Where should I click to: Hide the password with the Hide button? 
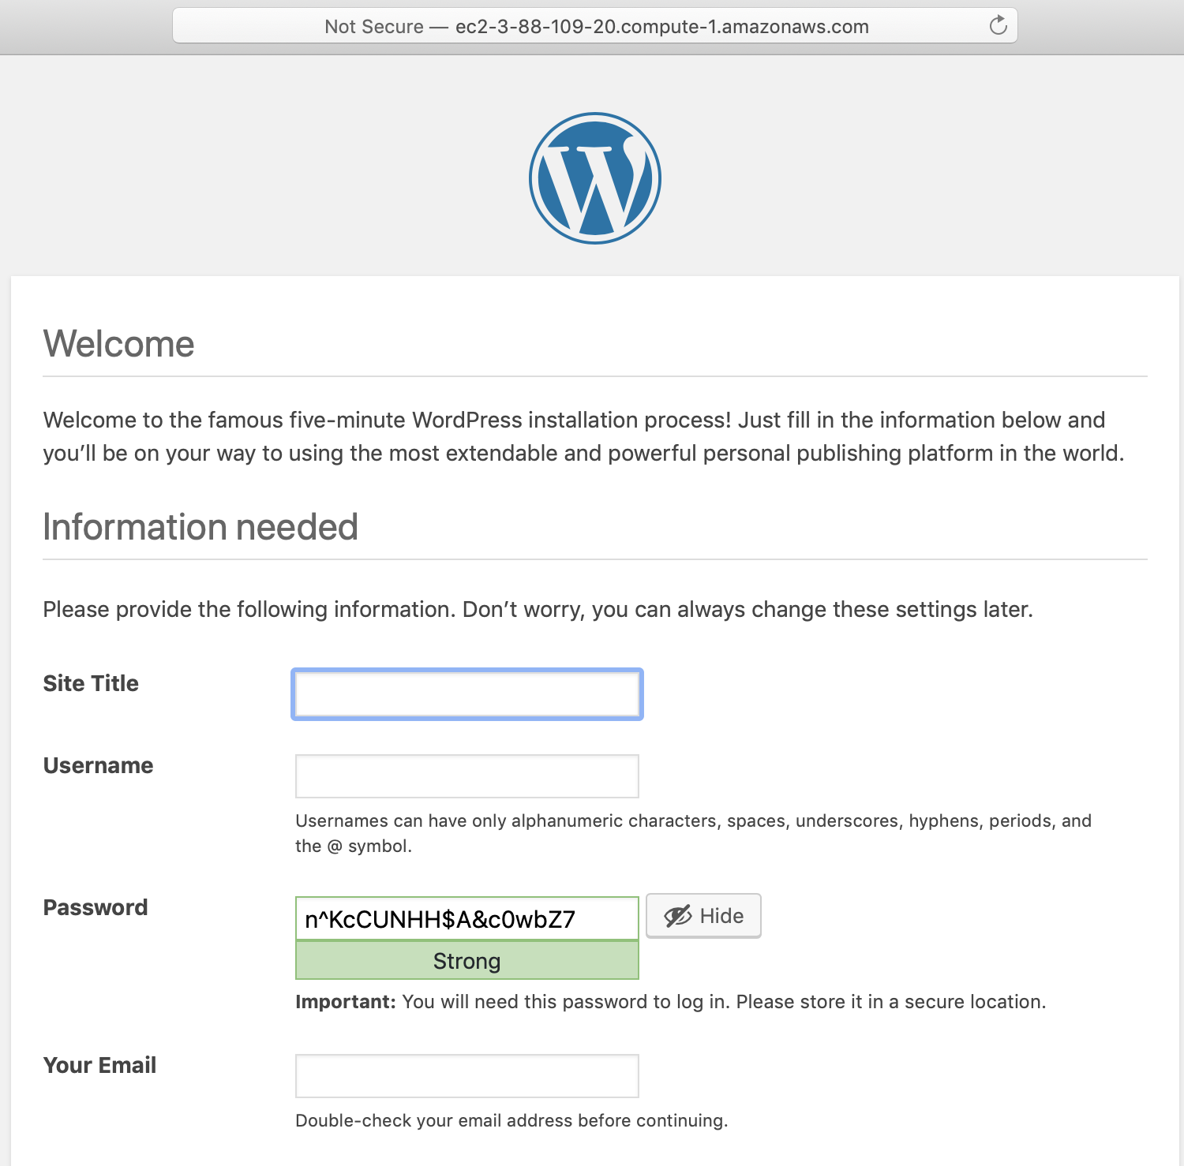[x=703, y=916]
